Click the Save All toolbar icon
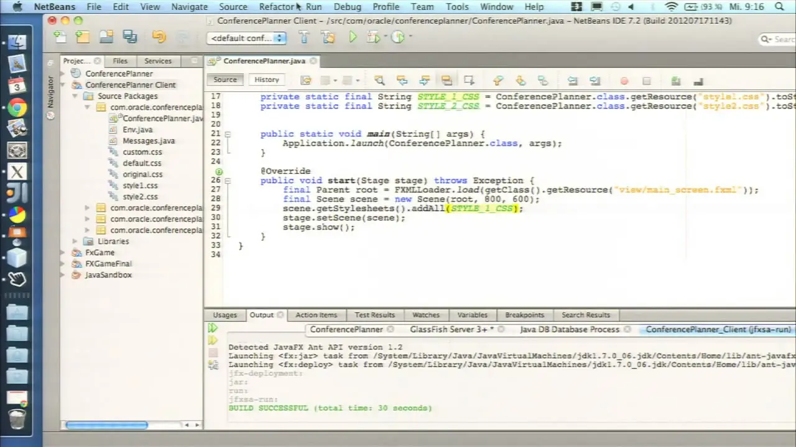 coord(129,37)
